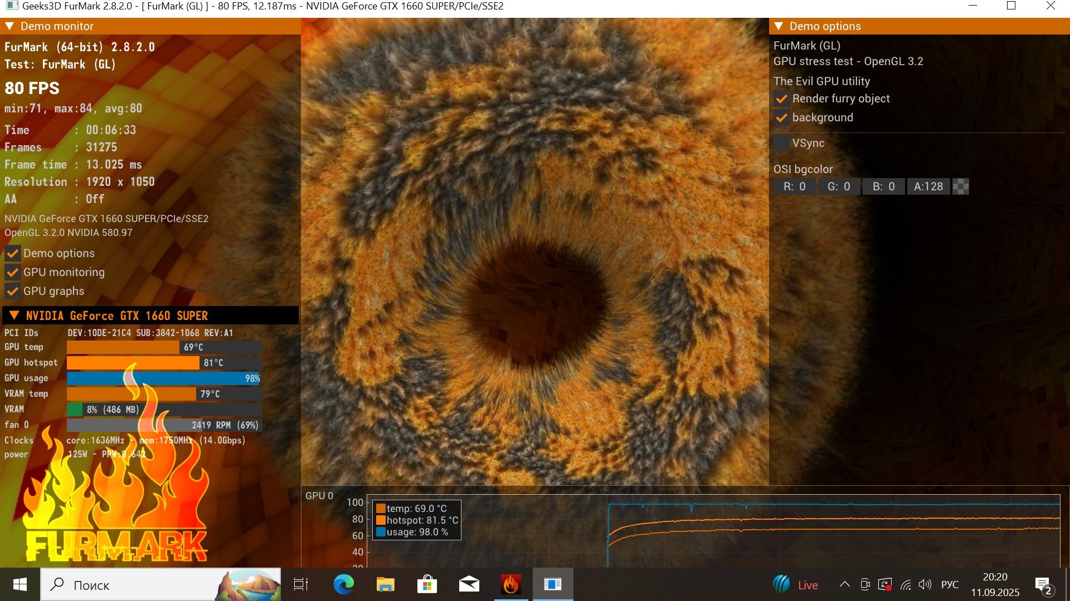This screenshot has width=1070, height=601.
Task: Click the Frame time 13.025 ms value
Action: [114, 164]
